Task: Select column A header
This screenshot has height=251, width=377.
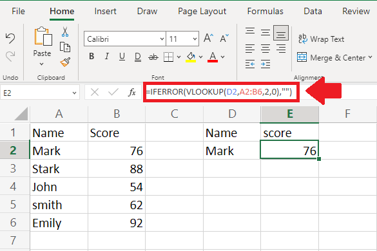Action: pyautogui.click(x=59, y=114)
